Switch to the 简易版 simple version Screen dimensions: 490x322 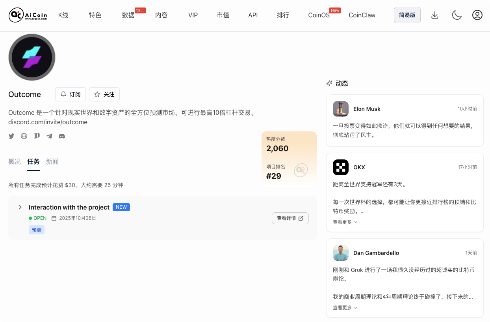click(x=407, y=15)
